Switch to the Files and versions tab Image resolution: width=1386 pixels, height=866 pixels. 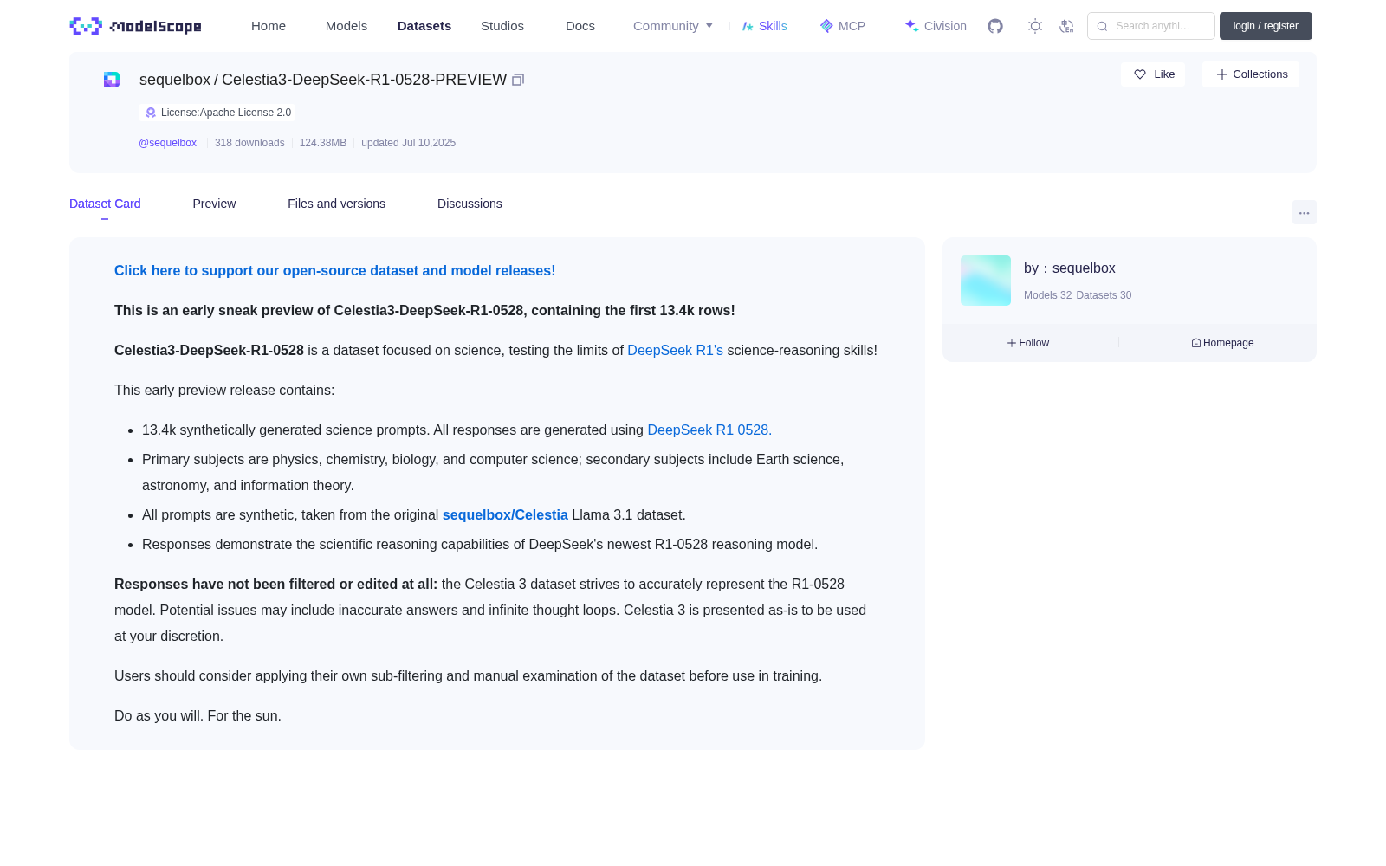336,204
